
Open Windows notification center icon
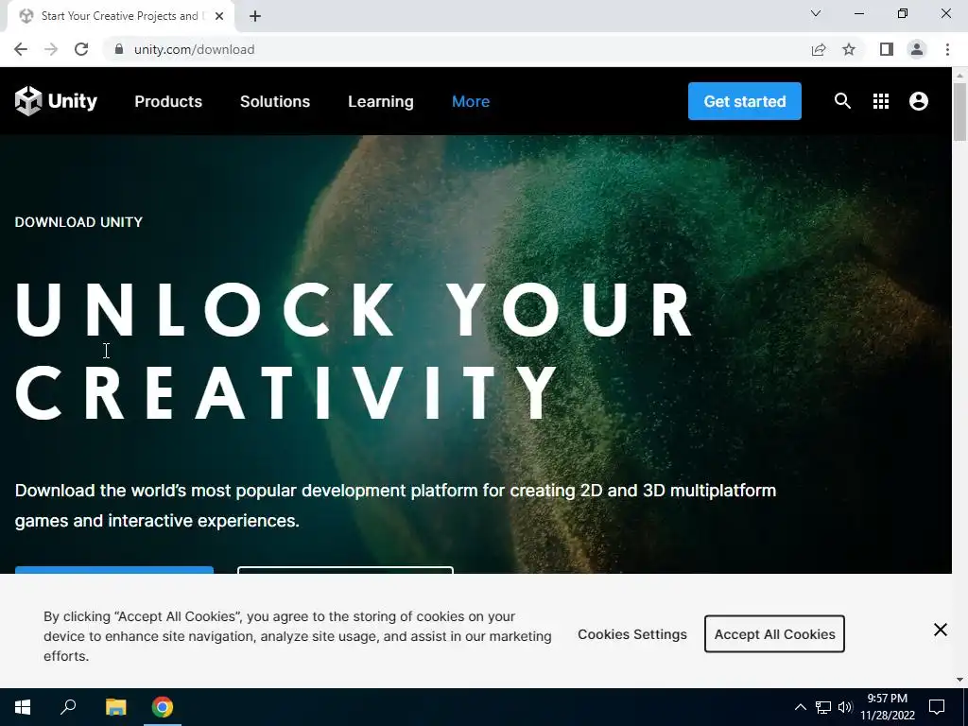click(x=937, y=707)
